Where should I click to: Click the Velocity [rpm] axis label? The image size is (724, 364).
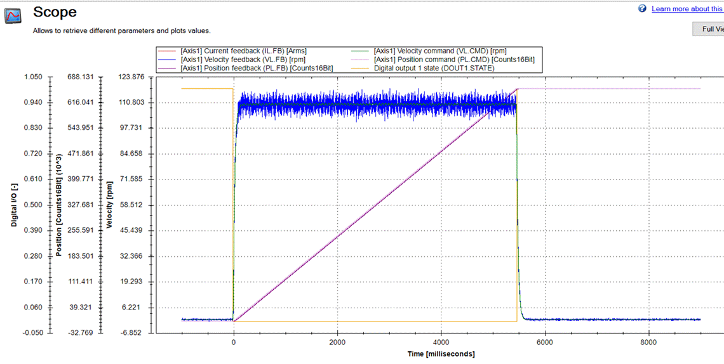point(109,205)
